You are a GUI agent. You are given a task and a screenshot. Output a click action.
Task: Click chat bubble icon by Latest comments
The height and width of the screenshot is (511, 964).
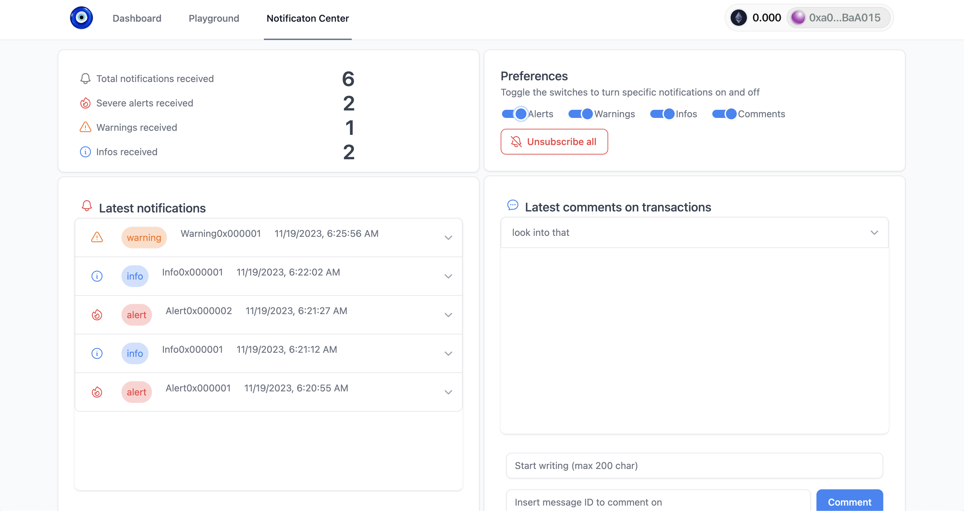pos(513,205)
